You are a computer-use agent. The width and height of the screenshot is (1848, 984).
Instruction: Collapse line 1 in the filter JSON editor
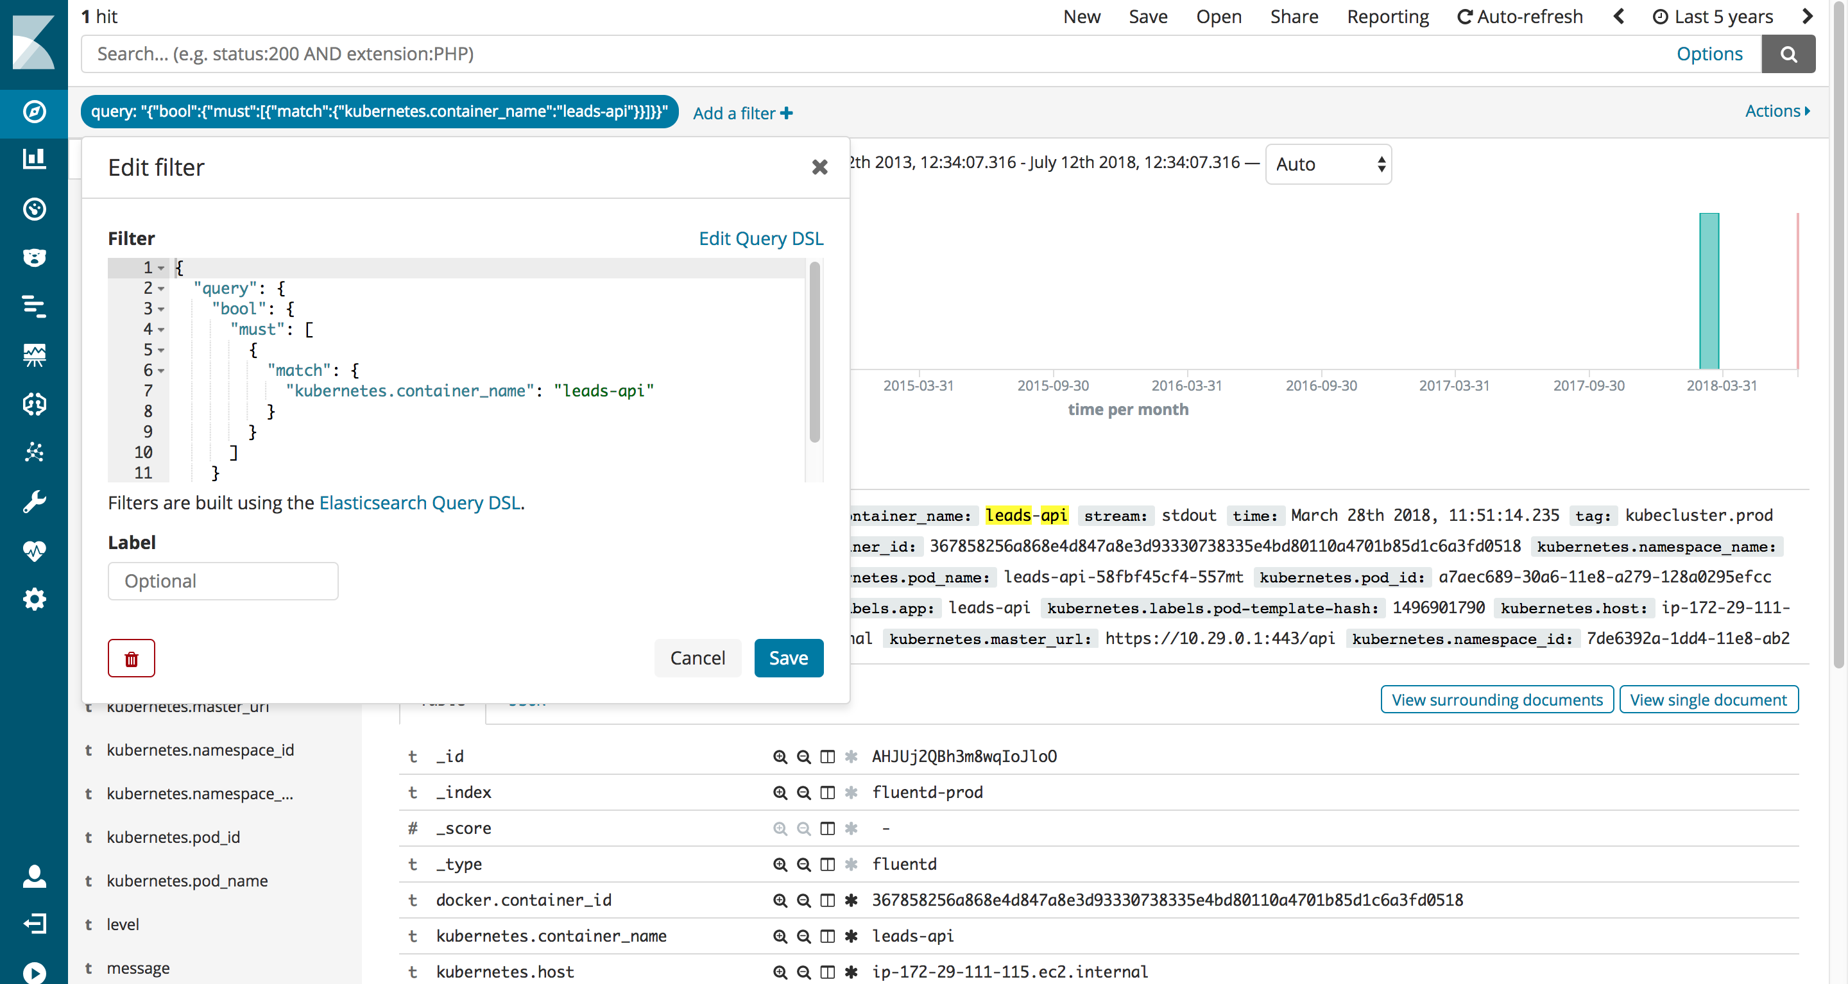coord(160,267)
